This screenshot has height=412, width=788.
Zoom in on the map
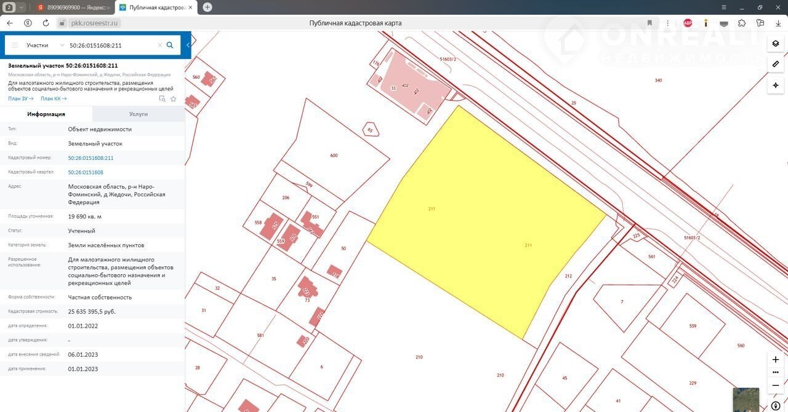(775, 360)
